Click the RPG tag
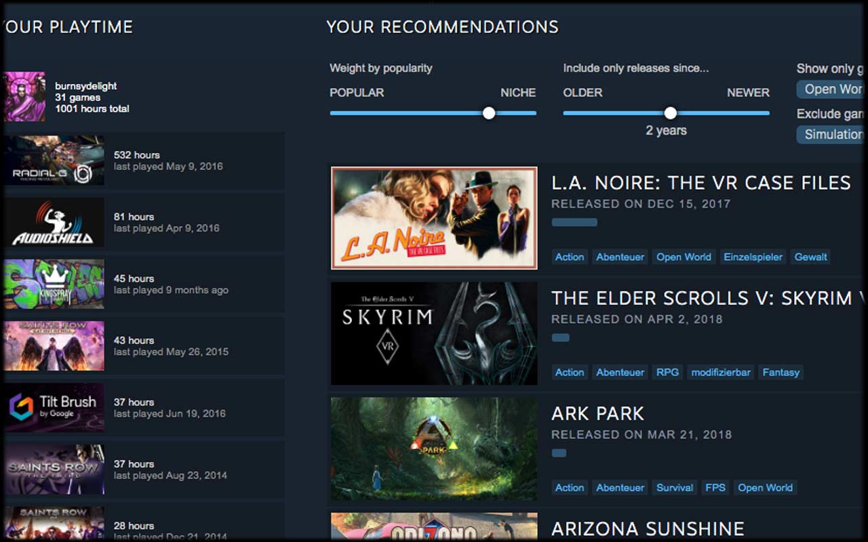This screenshot has width=868, height=542. (667, 372)
